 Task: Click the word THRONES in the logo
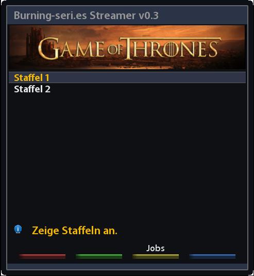[x=172, y=48]
